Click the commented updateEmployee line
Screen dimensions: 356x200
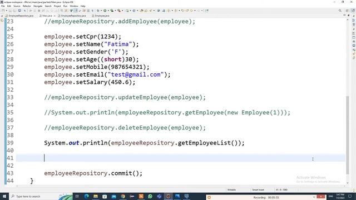pos(125,97)
